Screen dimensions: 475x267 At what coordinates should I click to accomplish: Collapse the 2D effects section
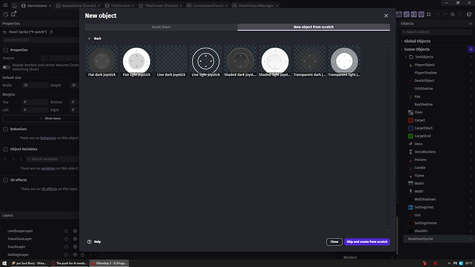6,180
